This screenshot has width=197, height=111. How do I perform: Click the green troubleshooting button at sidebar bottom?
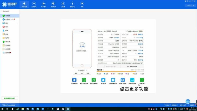tap(10, 98)
